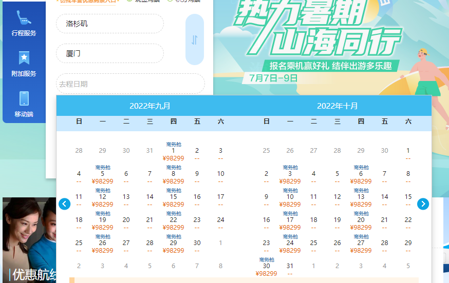Select October 13 in calendar
The width and height of the screenshot is (449, 283).
361,197
